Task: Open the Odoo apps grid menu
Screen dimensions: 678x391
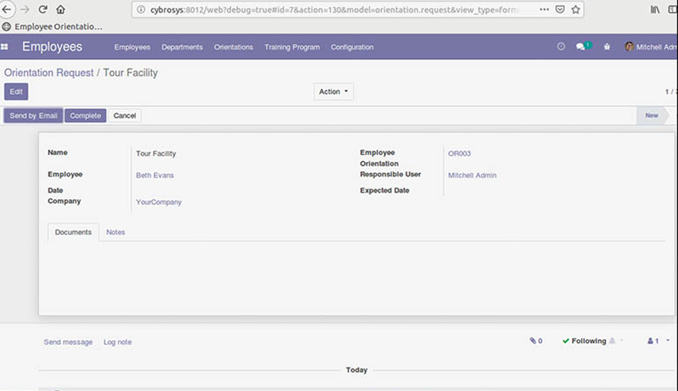Action: coord(4,47)
